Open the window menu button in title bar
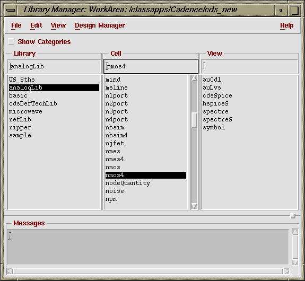The height and width of the screenshot is (281, 305). point(11,10)
